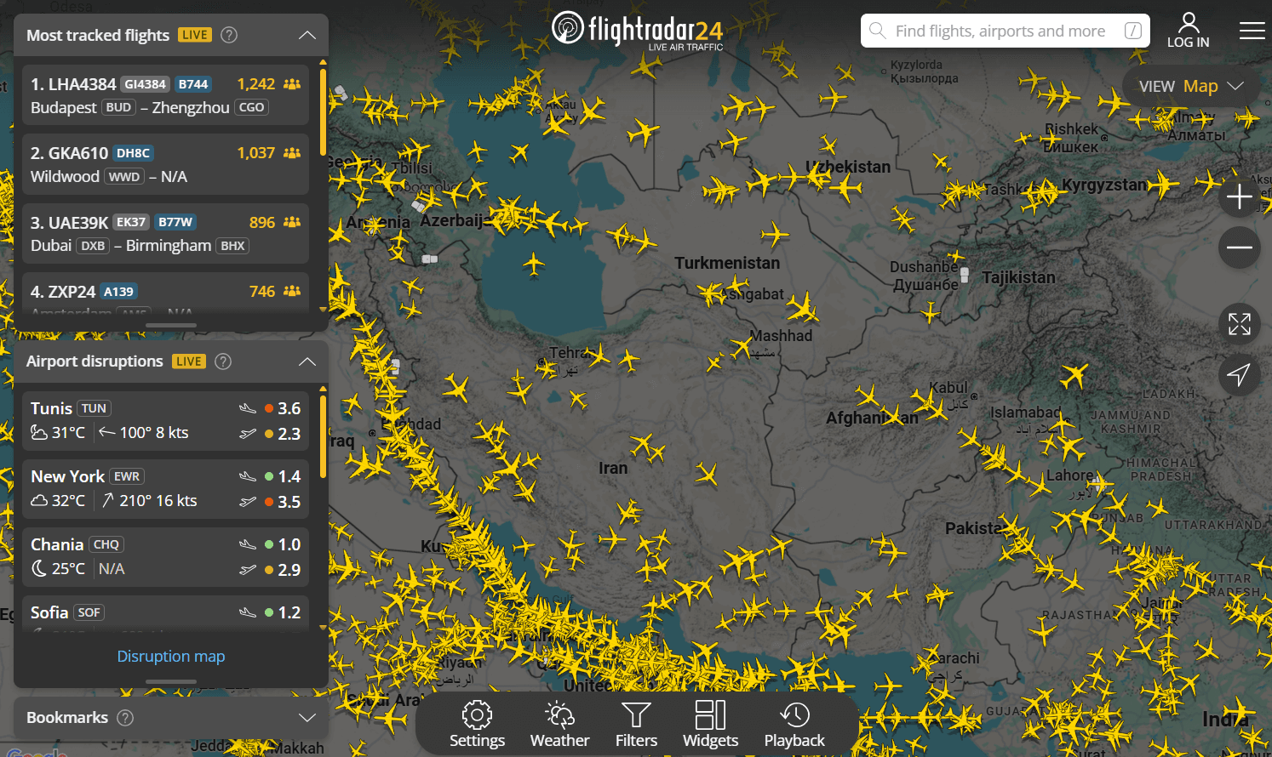
Task: Open the VIEW Map dropdown
Action: [1190, 85]
